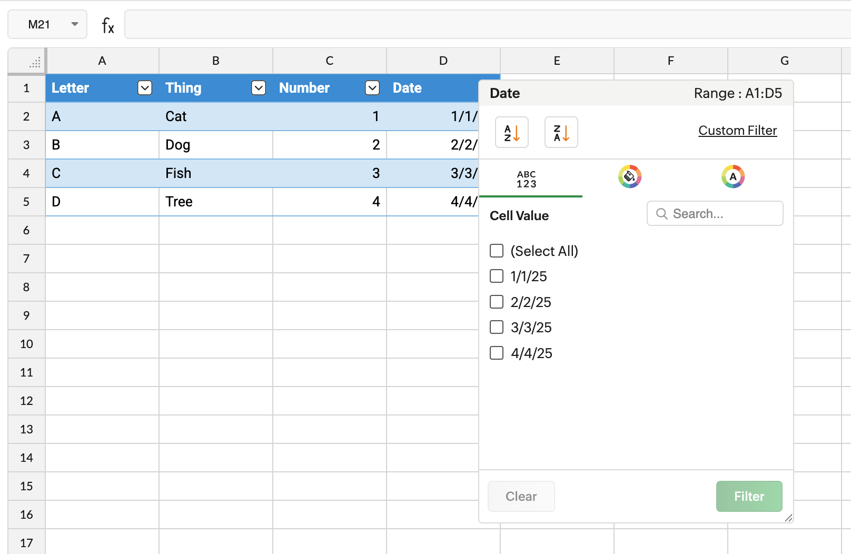The width and height of the screenshot is (851, 554).
Task: Select the Cell Value filter tab
Action: [527, 179]
